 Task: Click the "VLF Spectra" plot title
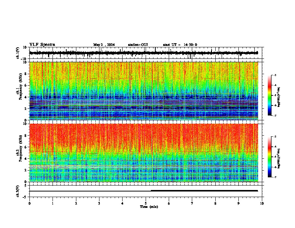(x=42, y=45)
